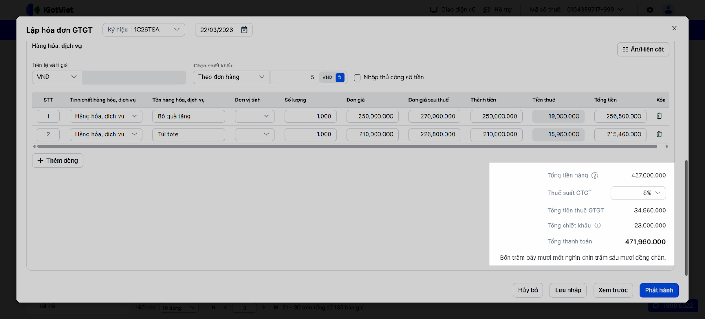
Task: Click the left arrow of the table's horizontal scrollbar
Action: 34,146
